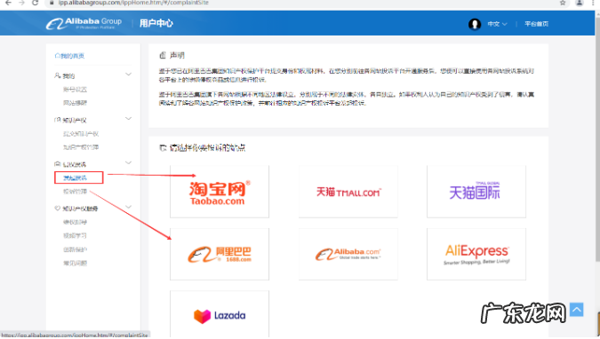Click the browser back arrow
The image size is (600, 339).
(8, 3)
